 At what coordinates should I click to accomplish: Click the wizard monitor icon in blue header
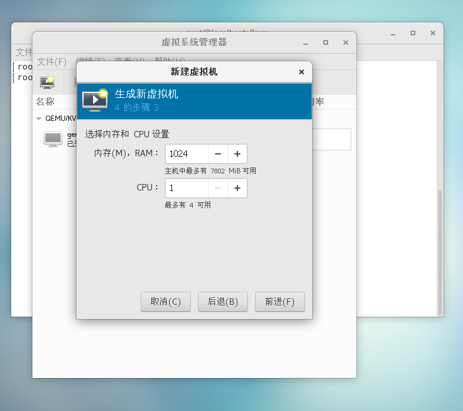tap(94, 101)
